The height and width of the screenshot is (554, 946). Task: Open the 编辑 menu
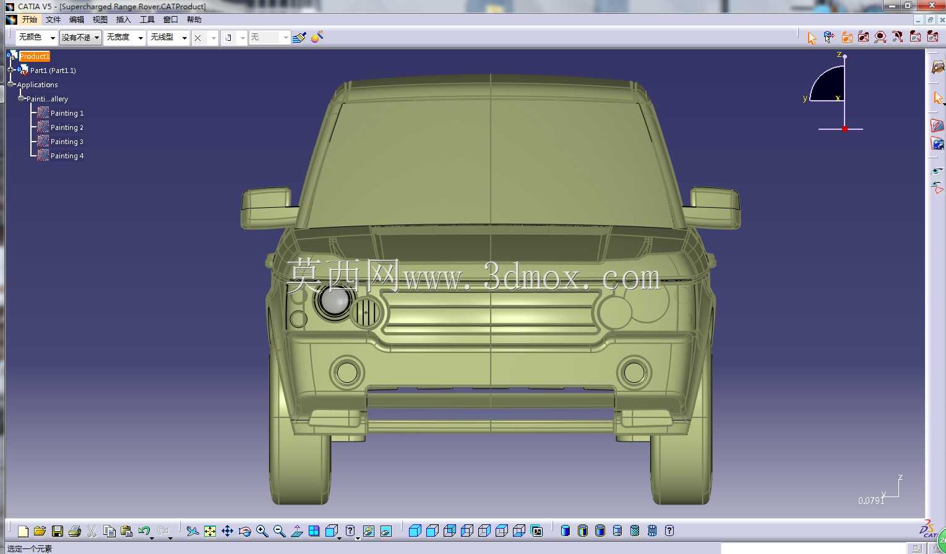(x=77, y=20)
